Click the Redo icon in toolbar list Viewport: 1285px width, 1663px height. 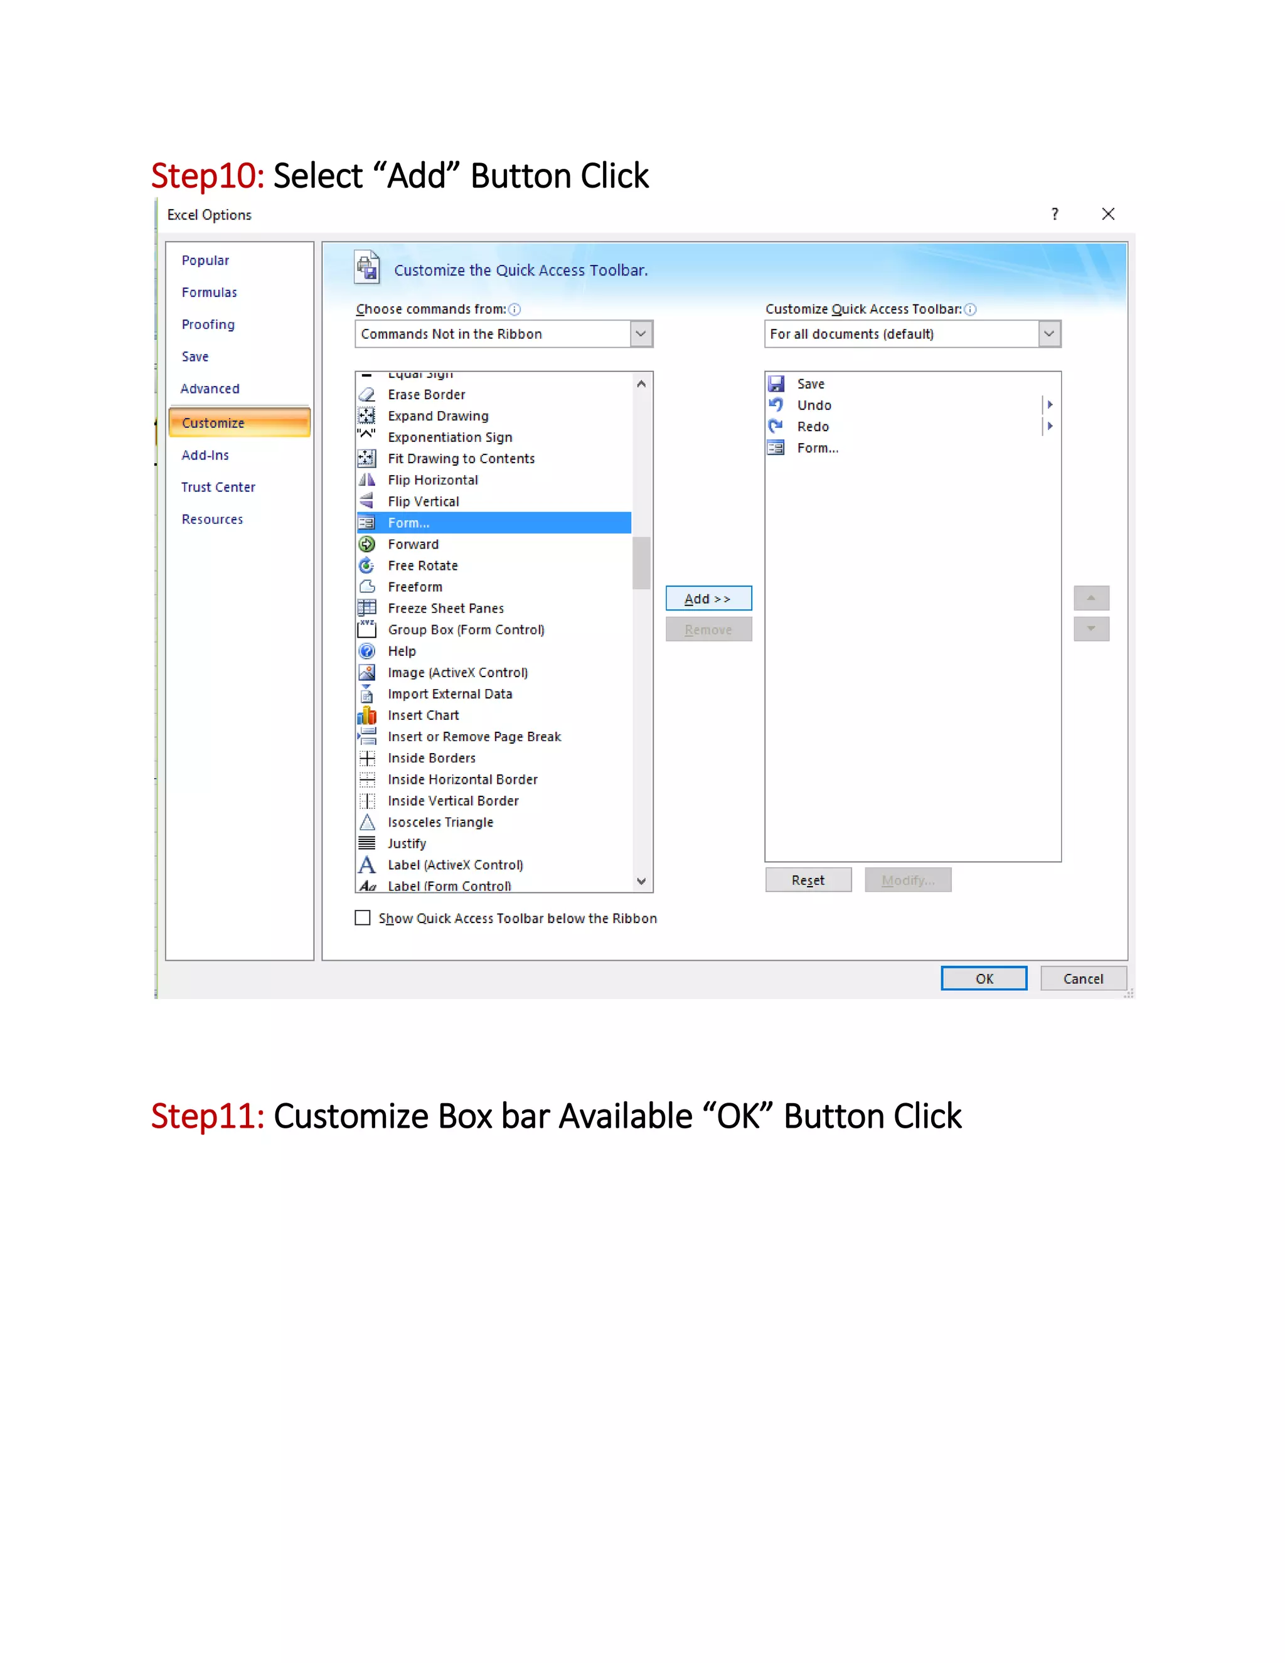776,426
